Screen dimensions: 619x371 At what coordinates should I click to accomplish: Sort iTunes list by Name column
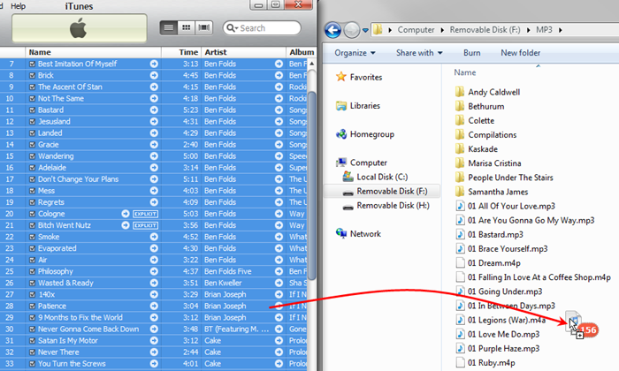[x=93, y=52]
